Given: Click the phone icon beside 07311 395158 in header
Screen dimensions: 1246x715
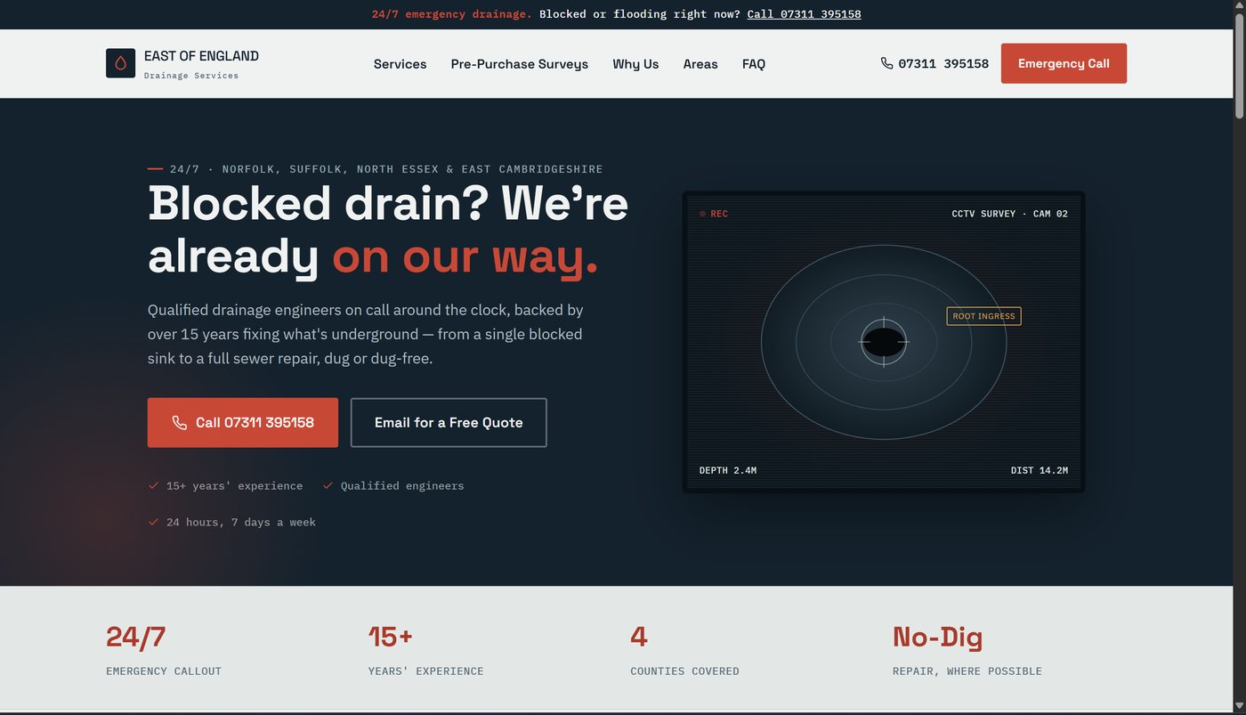Looking at the screenshot, I should 886,63.
